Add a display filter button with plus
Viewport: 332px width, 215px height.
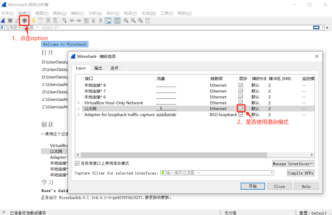(327, 28)
